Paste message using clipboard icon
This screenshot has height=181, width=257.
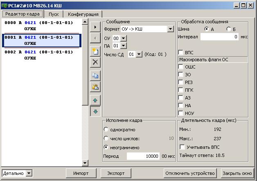pyautogui.click(x=95, y=87)
